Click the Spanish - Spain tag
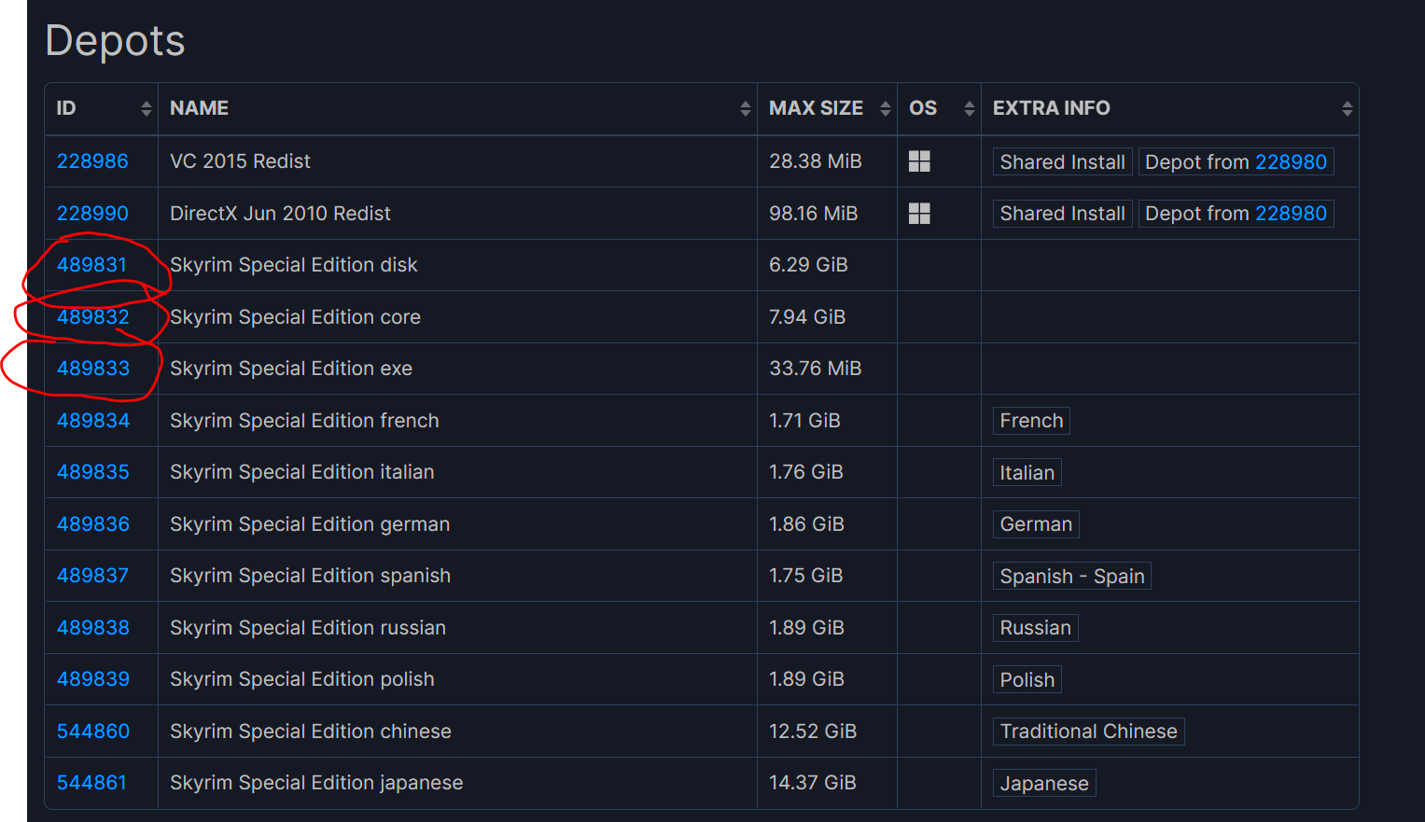Image resolution: width=1425 pixels, height=822 pixels. [x=1071, y=577]
